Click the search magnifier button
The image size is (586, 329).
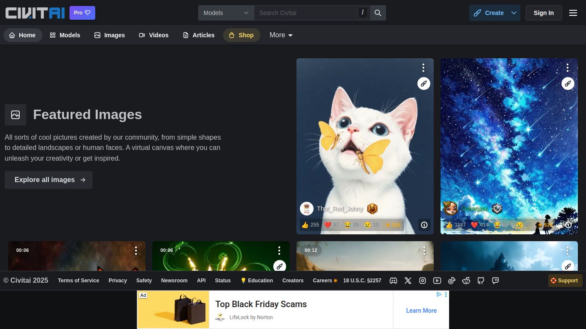click(378, 13)
